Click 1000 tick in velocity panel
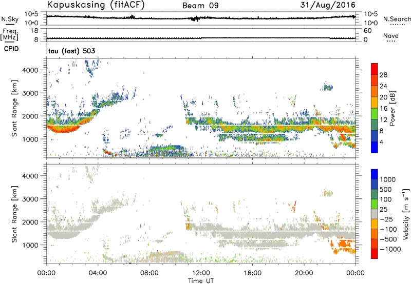411x284 pixels. (30, 245)
